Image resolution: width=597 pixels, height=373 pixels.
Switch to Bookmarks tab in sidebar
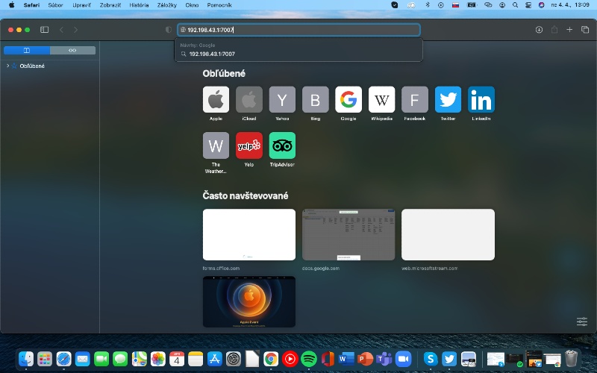27,51
